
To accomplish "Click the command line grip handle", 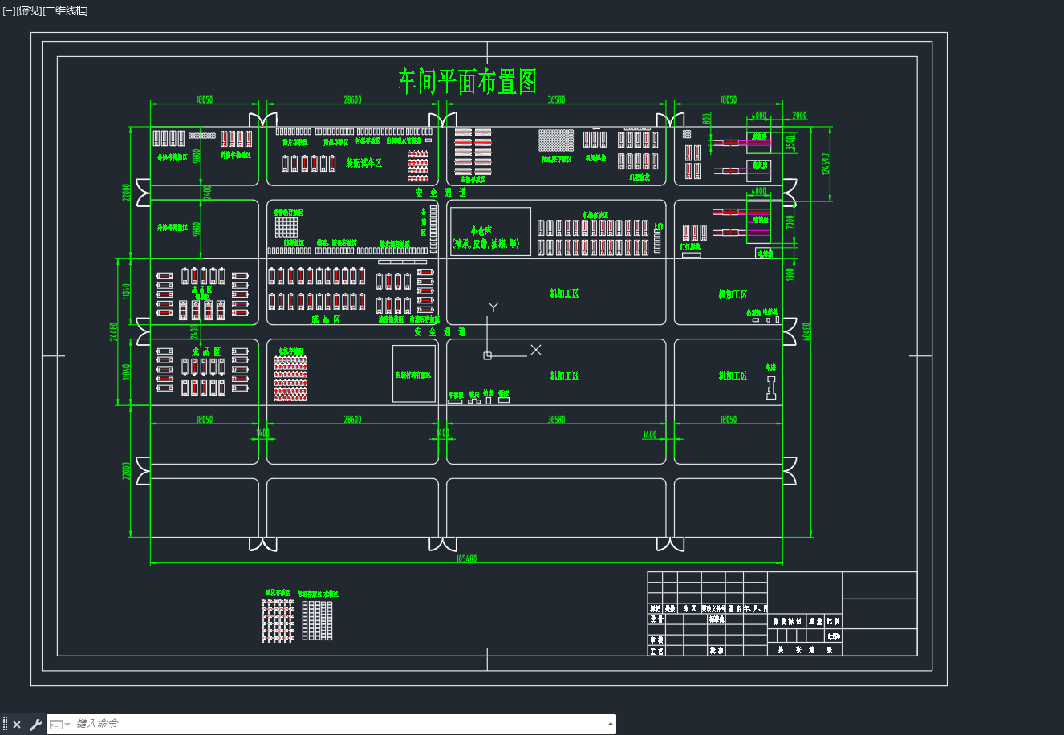I will [x=5, y=724].
